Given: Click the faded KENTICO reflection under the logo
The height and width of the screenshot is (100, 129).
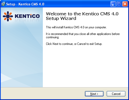Looking at the screenshot, I should 27,20.
